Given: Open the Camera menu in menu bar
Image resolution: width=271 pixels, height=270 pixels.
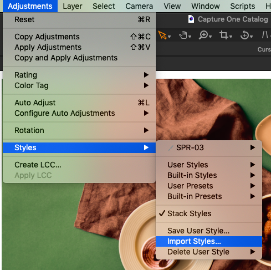Looking at the screenshot, I should point(139,6).
